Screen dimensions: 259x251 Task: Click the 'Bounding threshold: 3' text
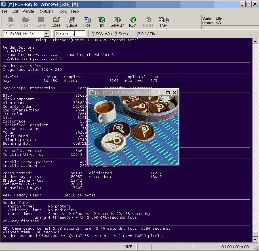90,55
